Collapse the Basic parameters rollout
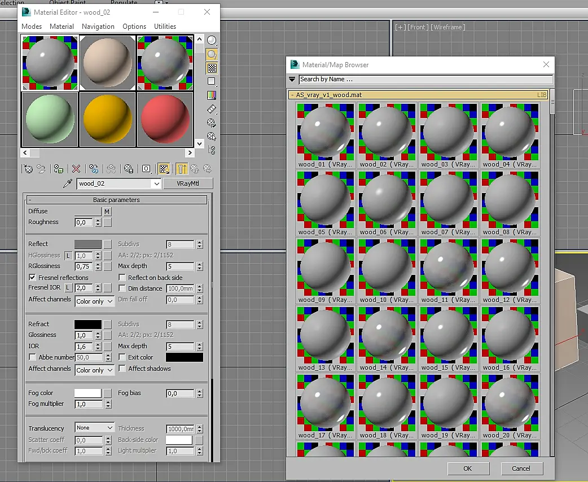The width and height of the screenshot is (588, 482). [117, 200]
